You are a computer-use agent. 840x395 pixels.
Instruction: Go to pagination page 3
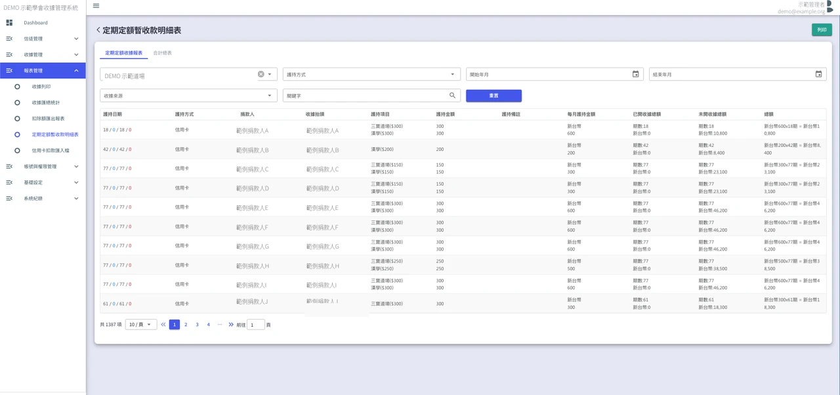coord(197,325)
